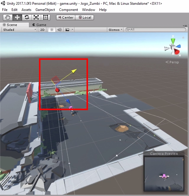Toggle scene lighting sun icon

52,30
